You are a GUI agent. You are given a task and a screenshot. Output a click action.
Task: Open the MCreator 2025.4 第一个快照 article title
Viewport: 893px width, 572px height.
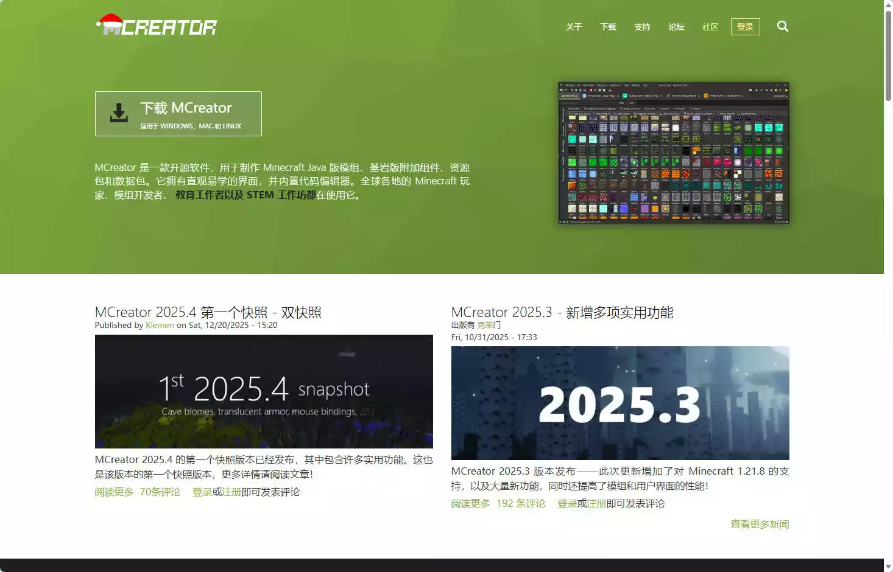(208, 312)
